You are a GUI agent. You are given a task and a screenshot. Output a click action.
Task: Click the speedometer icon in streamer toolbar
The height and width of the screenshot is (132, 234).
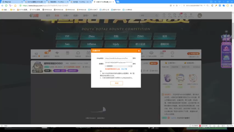78,53
